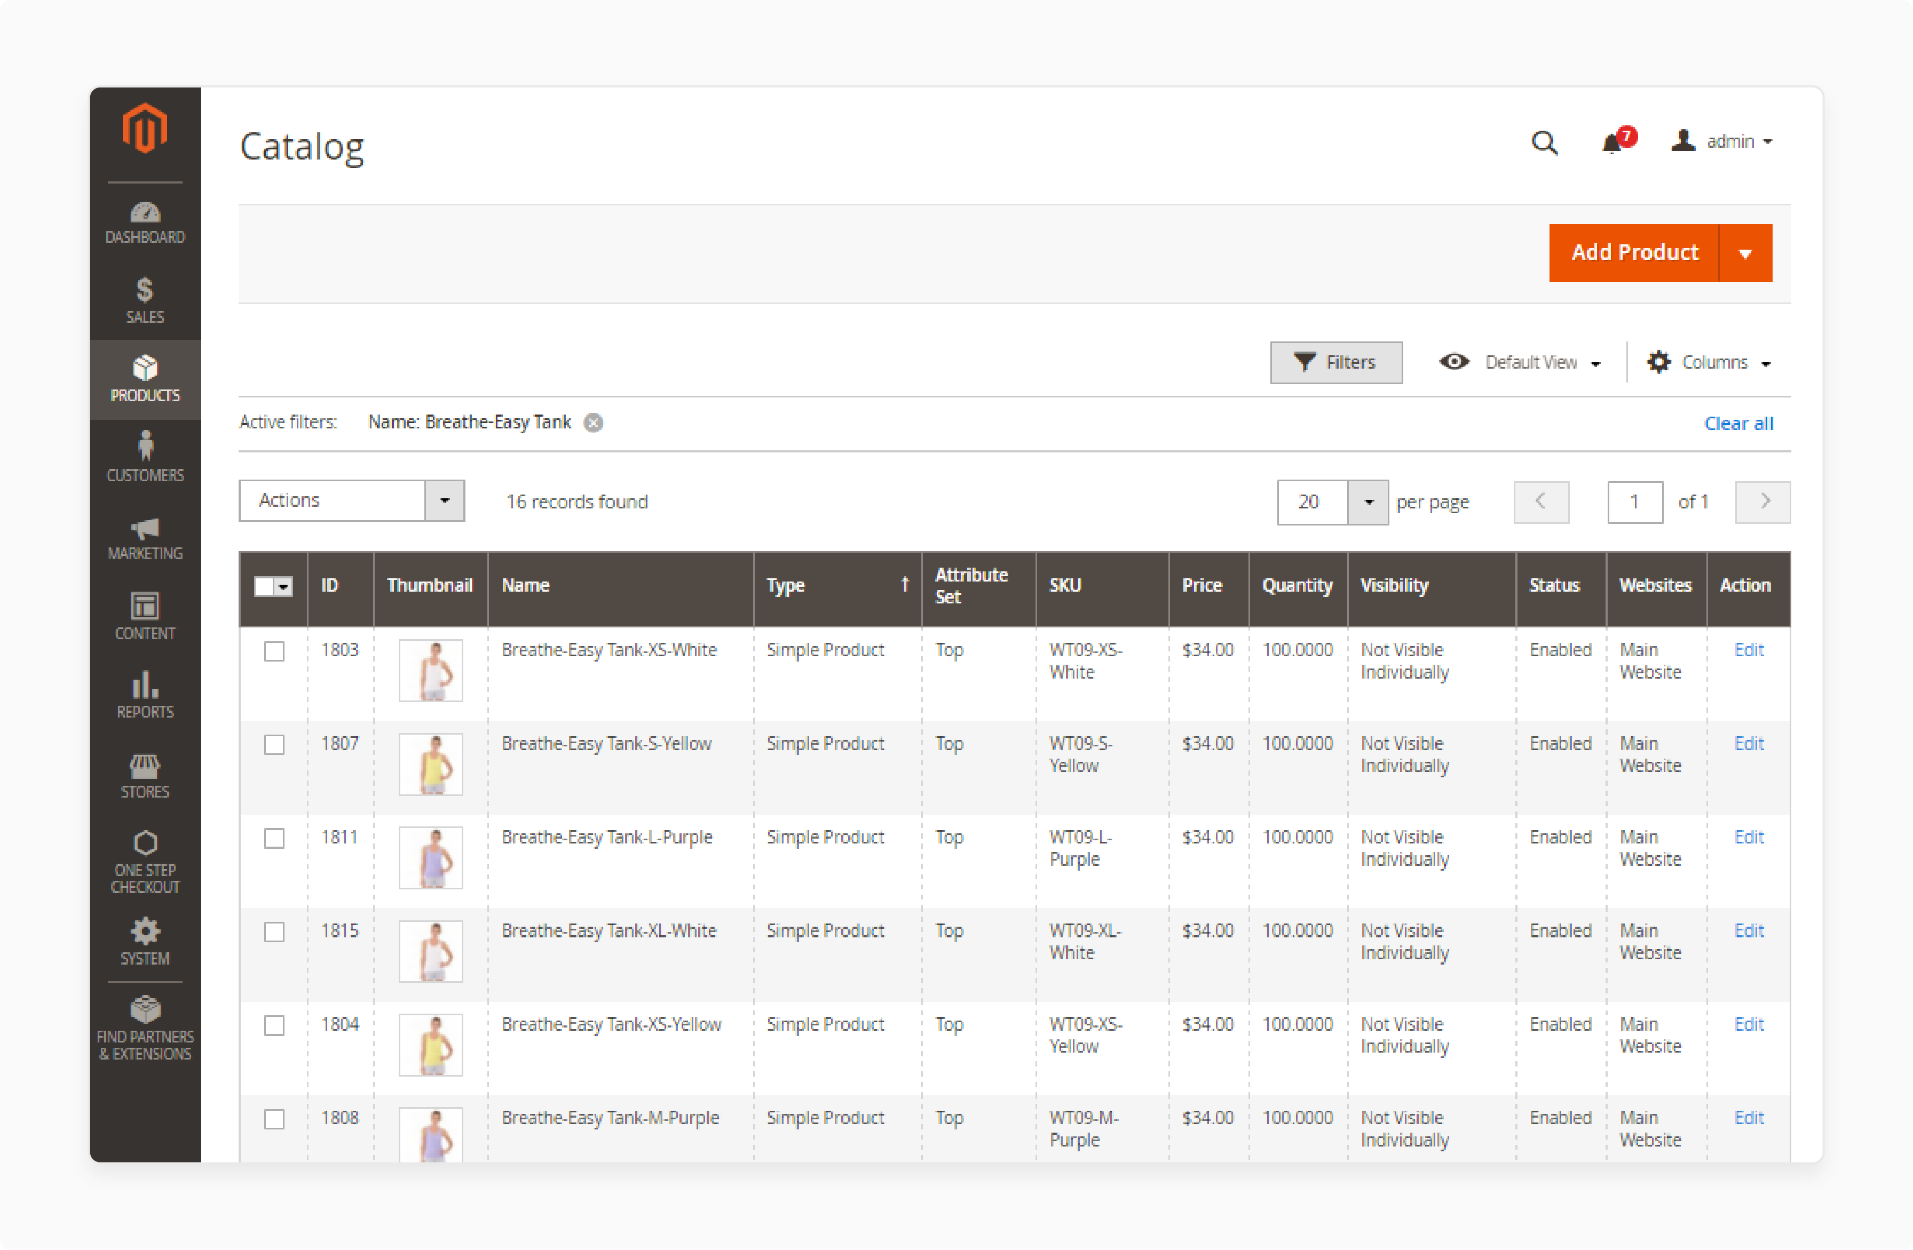Image resolution: width=1913 pixels, height=1250 pixels.
Task: Open the Actions dropdown
Action: coord(352,500)
